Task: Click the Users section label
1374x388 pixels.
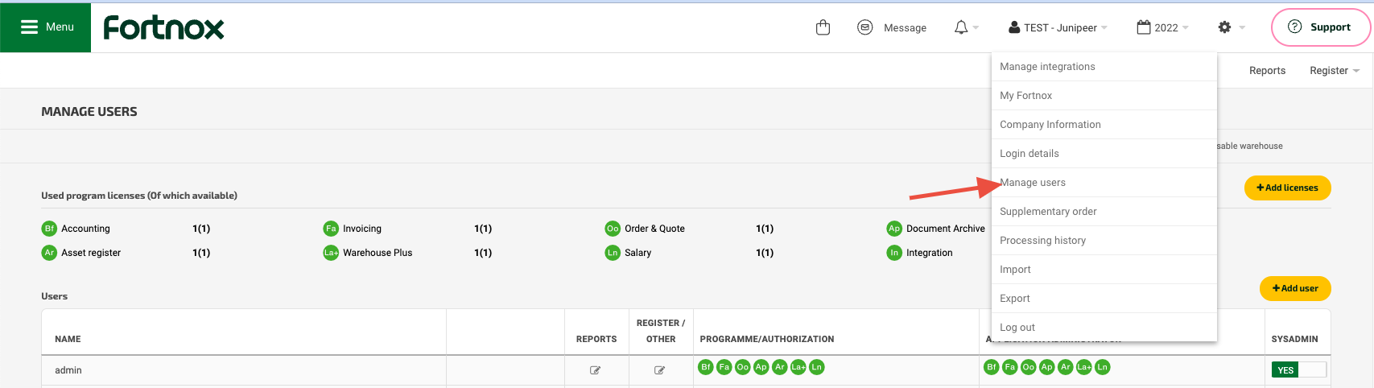Action: pyautogui.click(x=55, y=296)
